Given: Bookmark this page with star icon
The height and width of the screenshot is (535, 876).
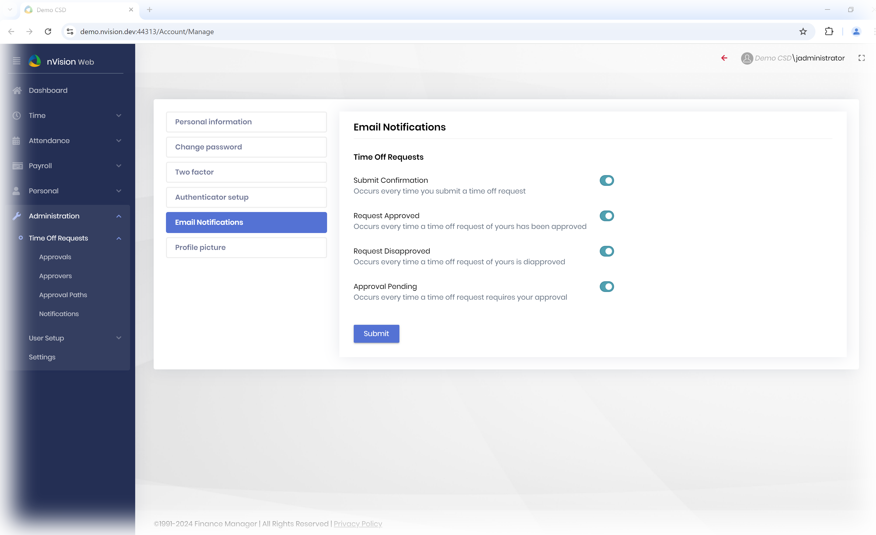Looking at the screenshot, I should (803, 32).
